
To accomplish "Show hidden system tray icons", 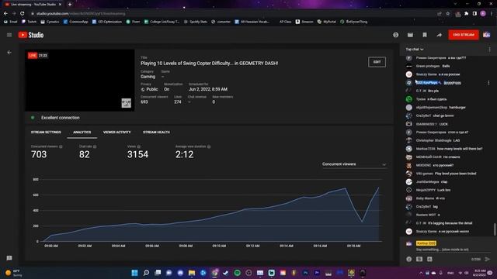I will pos(421,273).
